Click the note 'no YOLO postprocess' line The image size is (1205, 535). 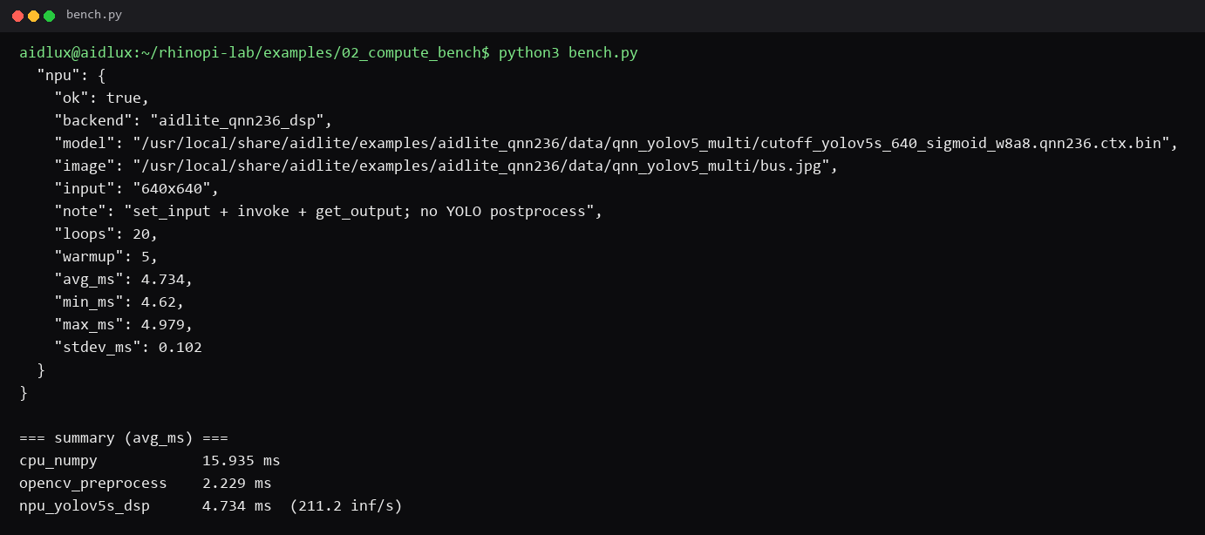[329, 212]
